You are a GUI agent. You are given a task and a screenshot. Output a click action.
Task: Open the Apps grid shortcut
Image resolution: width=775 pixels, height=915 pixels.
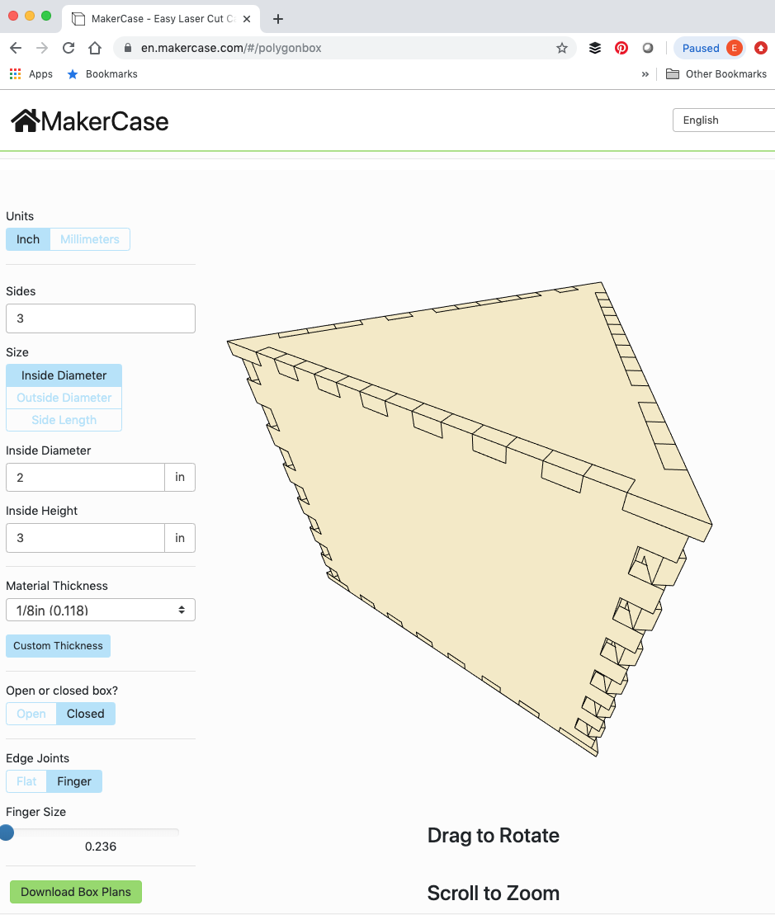15,73
